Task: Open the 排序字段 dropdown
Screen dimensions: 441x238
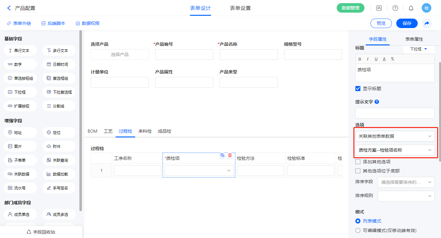Action: click(x=406, y=182)
